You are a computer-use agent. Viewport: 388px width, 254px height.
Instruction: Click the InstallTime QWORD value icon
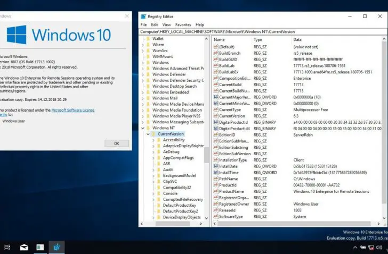click(216, 172)
